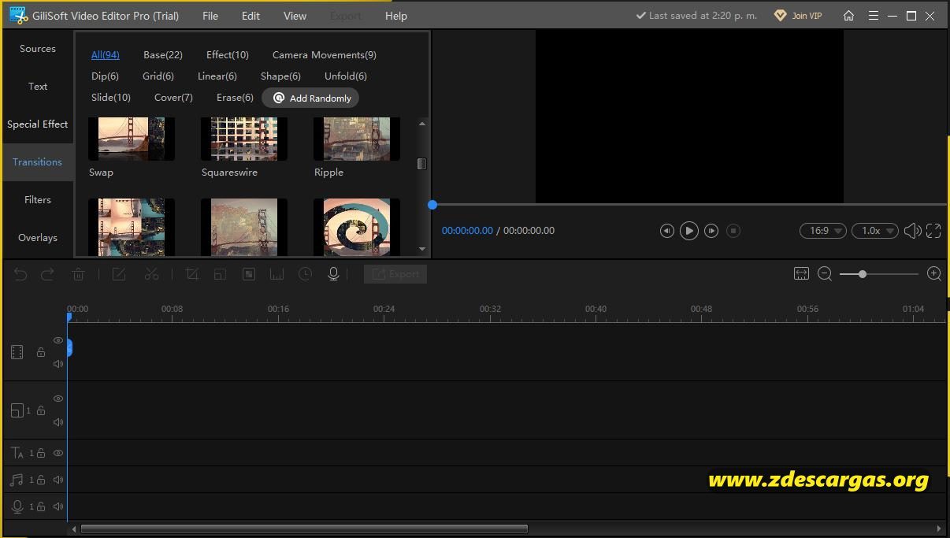The width and height of the screenshot is (950, 538).
Task: Select the scissors split tool
Action: [151, 274]
